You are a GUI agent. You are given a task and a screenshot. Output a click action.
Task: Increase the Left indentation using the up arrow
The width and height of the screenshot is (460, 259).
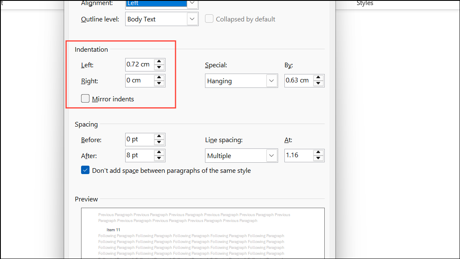tap(159, 62)
